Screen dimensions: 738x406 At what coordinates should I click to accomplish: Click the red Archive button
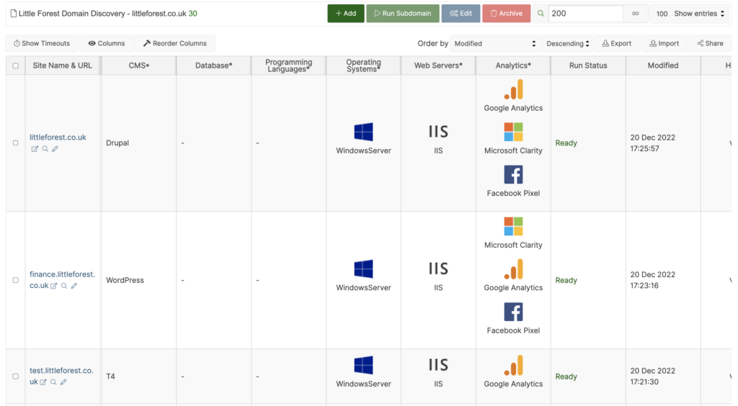[507, 14]
